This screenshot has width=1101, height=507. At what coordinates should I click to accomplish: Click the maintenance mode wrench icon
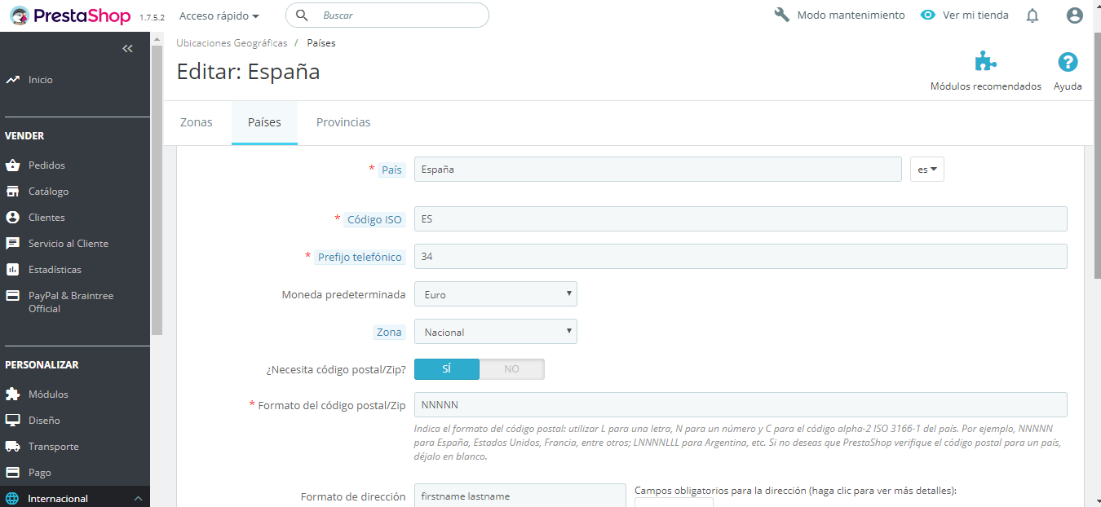tap(781, 15)
